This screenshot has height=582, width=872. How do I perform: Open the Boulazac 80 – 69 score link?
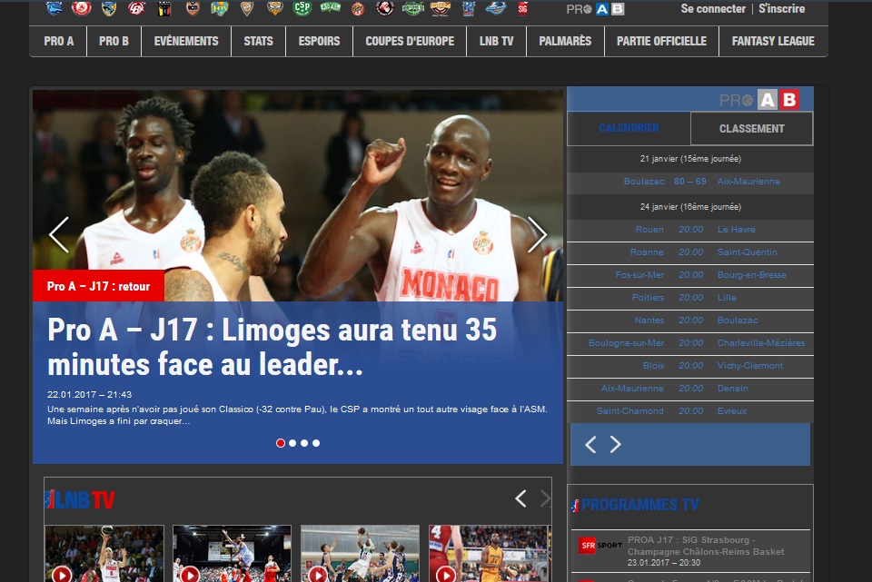(690, 182)
